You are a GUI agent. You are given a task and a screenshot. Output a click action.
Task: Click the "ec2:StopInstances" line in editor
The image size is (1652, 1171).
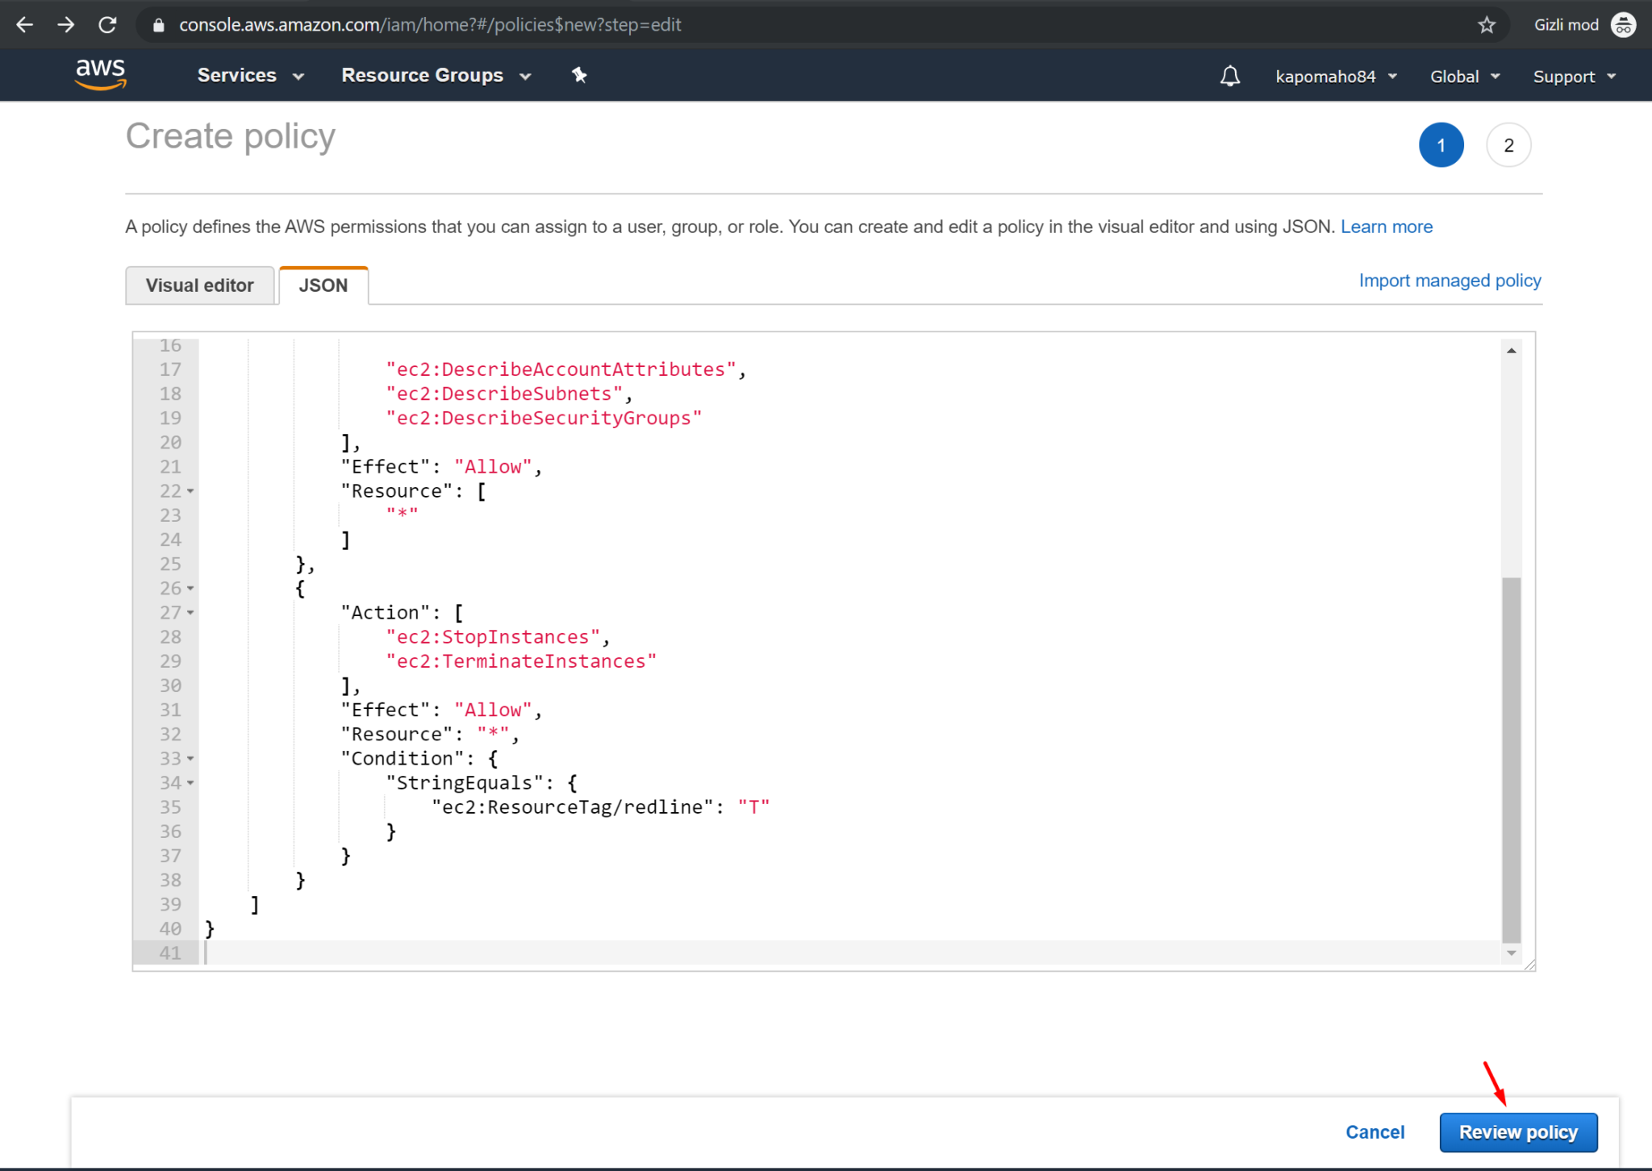click(x=498, y=637)
